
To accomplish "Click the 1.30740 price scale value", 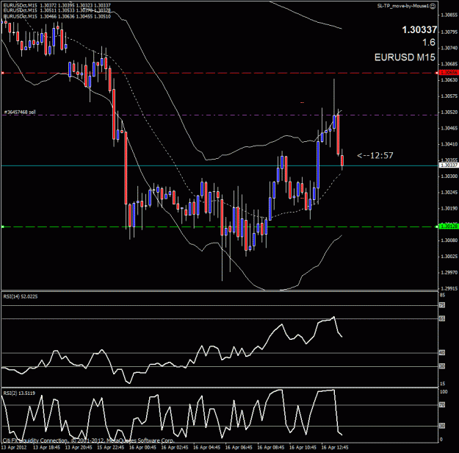I will click(449, 48).
